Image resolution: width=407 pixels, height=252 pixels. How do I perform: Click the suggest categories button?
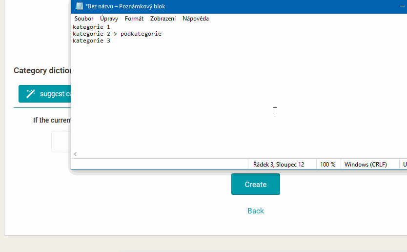coord(46,94)
